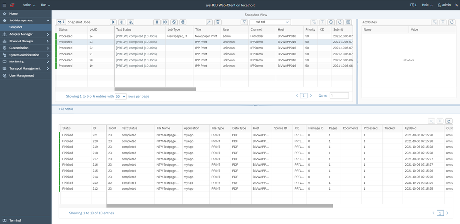Open the notifications icon showing 1
460x224 pixels.
(x=414, y=5)
